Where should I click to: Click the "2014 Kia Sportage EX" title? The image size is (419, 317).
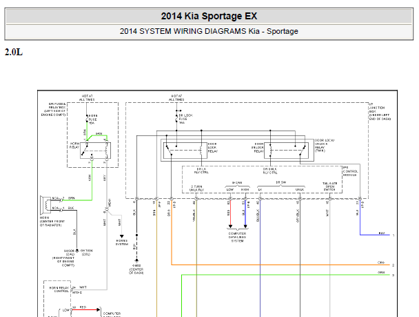click(x=209, y=16)
